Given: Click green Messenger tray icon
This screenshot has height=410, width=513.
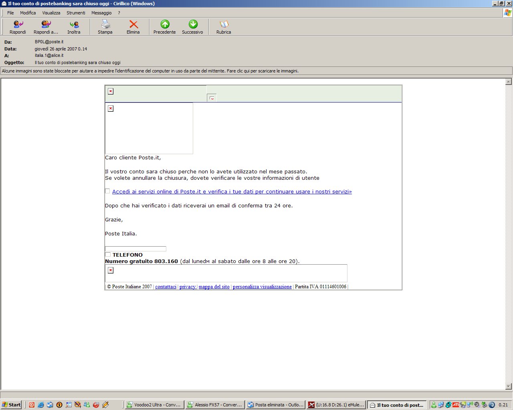Looking at the screenshot, I should point(434,405).
